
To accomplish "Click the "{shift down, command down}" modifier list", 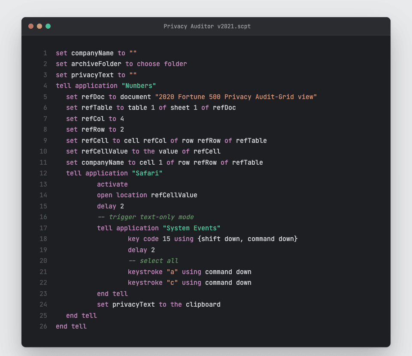I will [248, 239].
